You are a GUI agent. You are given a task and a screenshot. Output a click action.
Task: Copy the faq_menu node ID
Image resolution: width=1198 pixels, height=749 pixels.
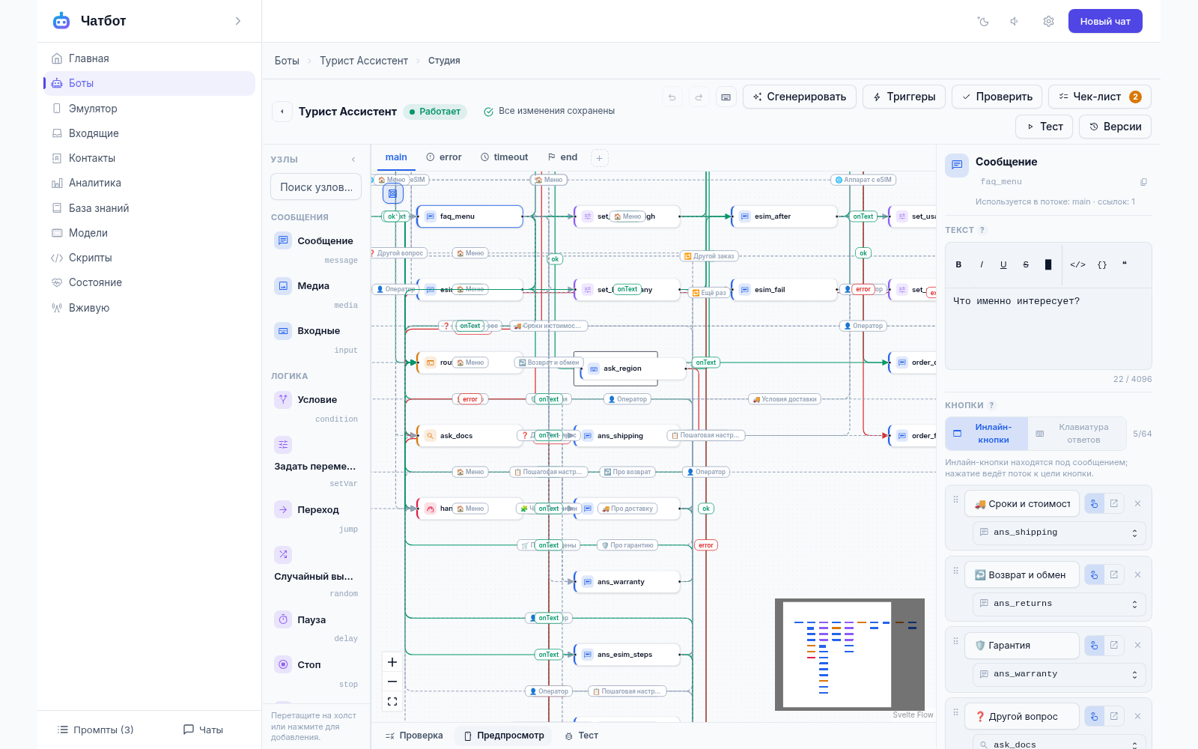pyautogui.click(x=1143, y=182)
